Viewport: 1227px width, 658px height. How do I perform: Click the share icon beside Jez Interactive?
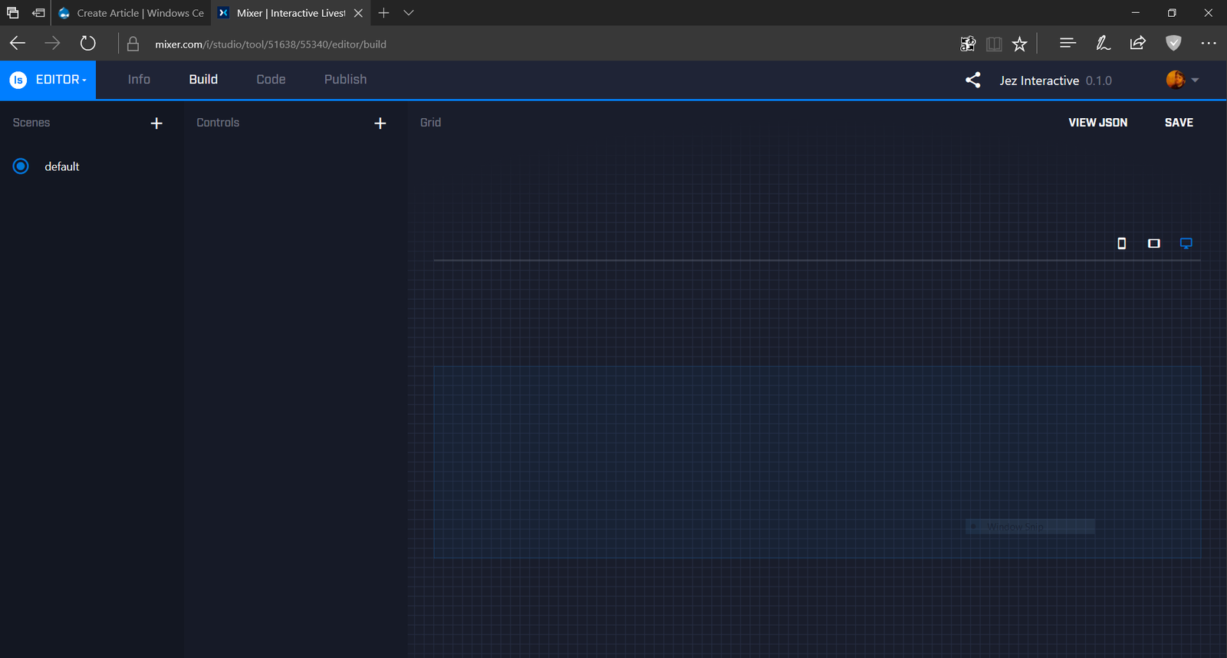pyautogui.click(x=972, y=80)
